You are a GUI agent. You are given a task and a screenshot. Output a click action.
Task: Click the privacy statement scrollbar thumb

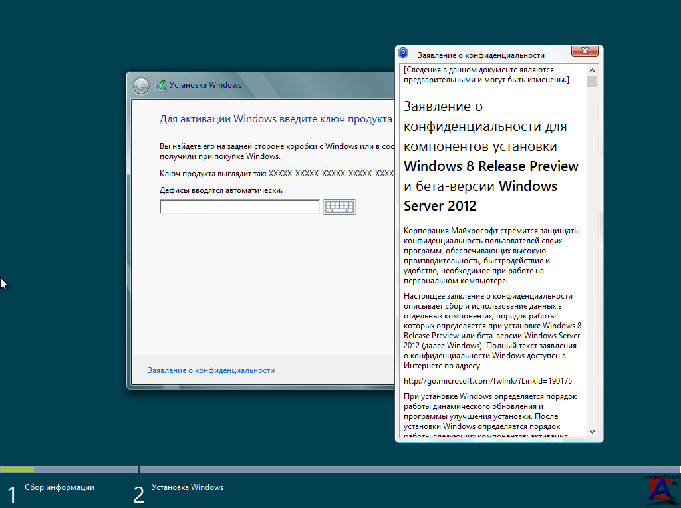click(x=592, y=82)
